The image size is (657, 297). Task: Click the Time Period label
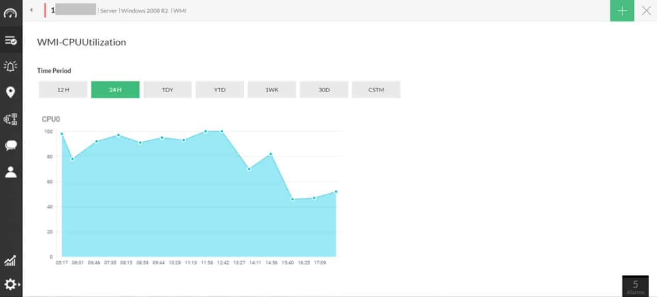point(54,71)
